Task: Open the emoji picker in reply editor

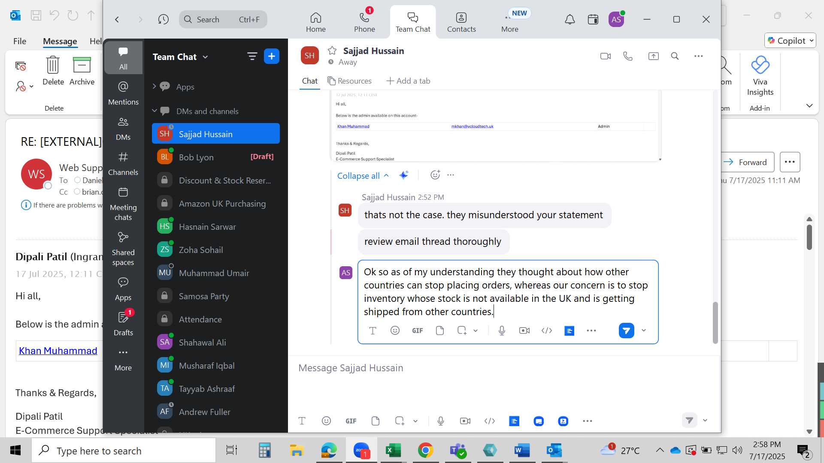Action: tap(395, 331)
